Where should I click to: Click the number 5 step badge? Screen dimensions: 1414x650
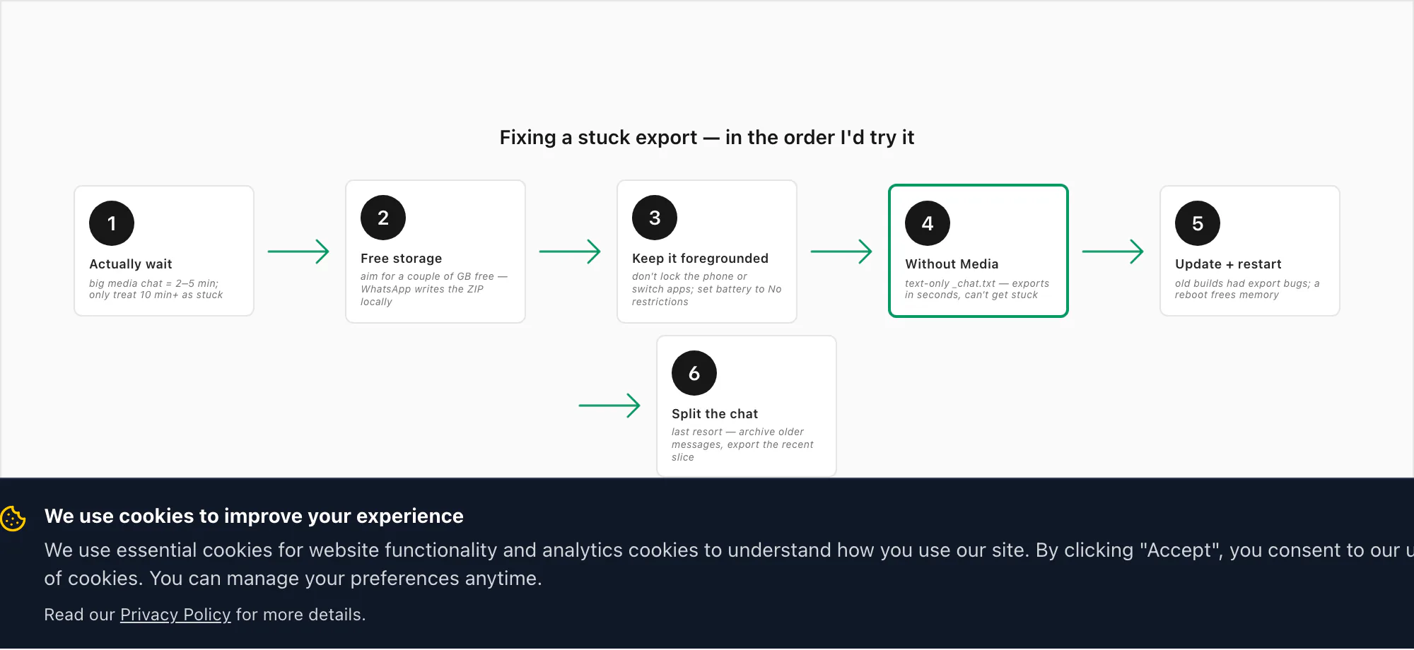point(1198,223)
